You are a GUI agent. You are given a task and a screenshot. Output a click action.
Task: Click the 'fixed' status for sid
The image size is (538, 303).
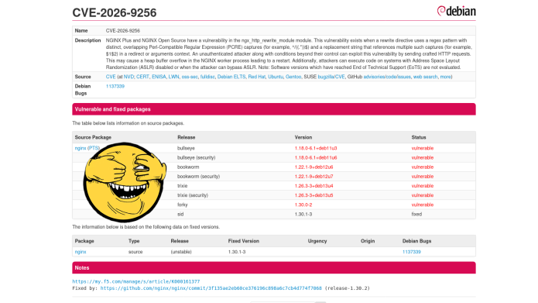pyautogui.click(x=416, y=214)
